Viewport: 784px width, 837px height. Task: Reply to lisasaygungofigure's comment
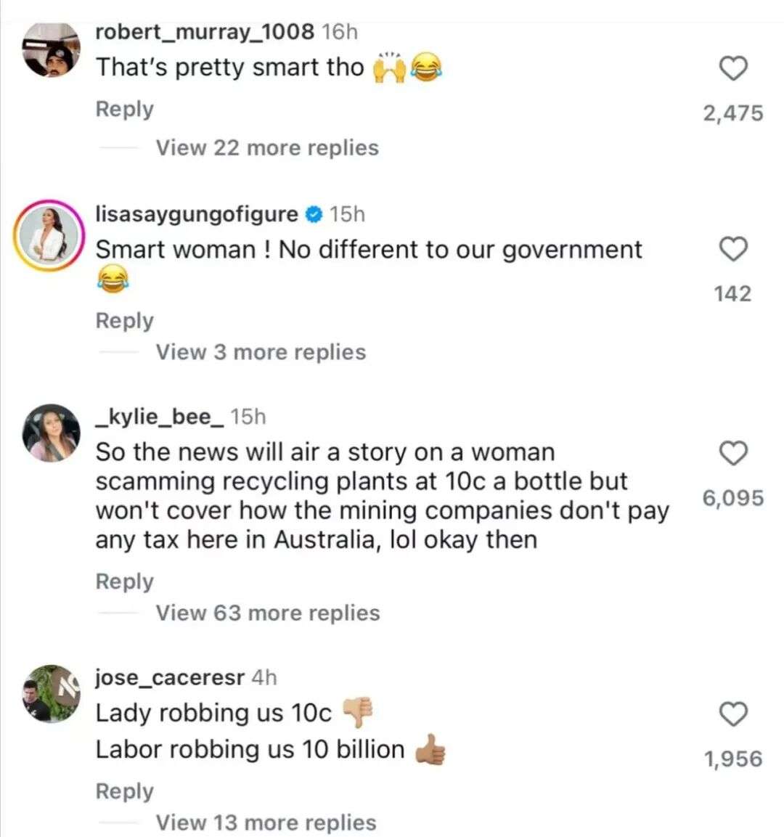(x=125, y=321)
